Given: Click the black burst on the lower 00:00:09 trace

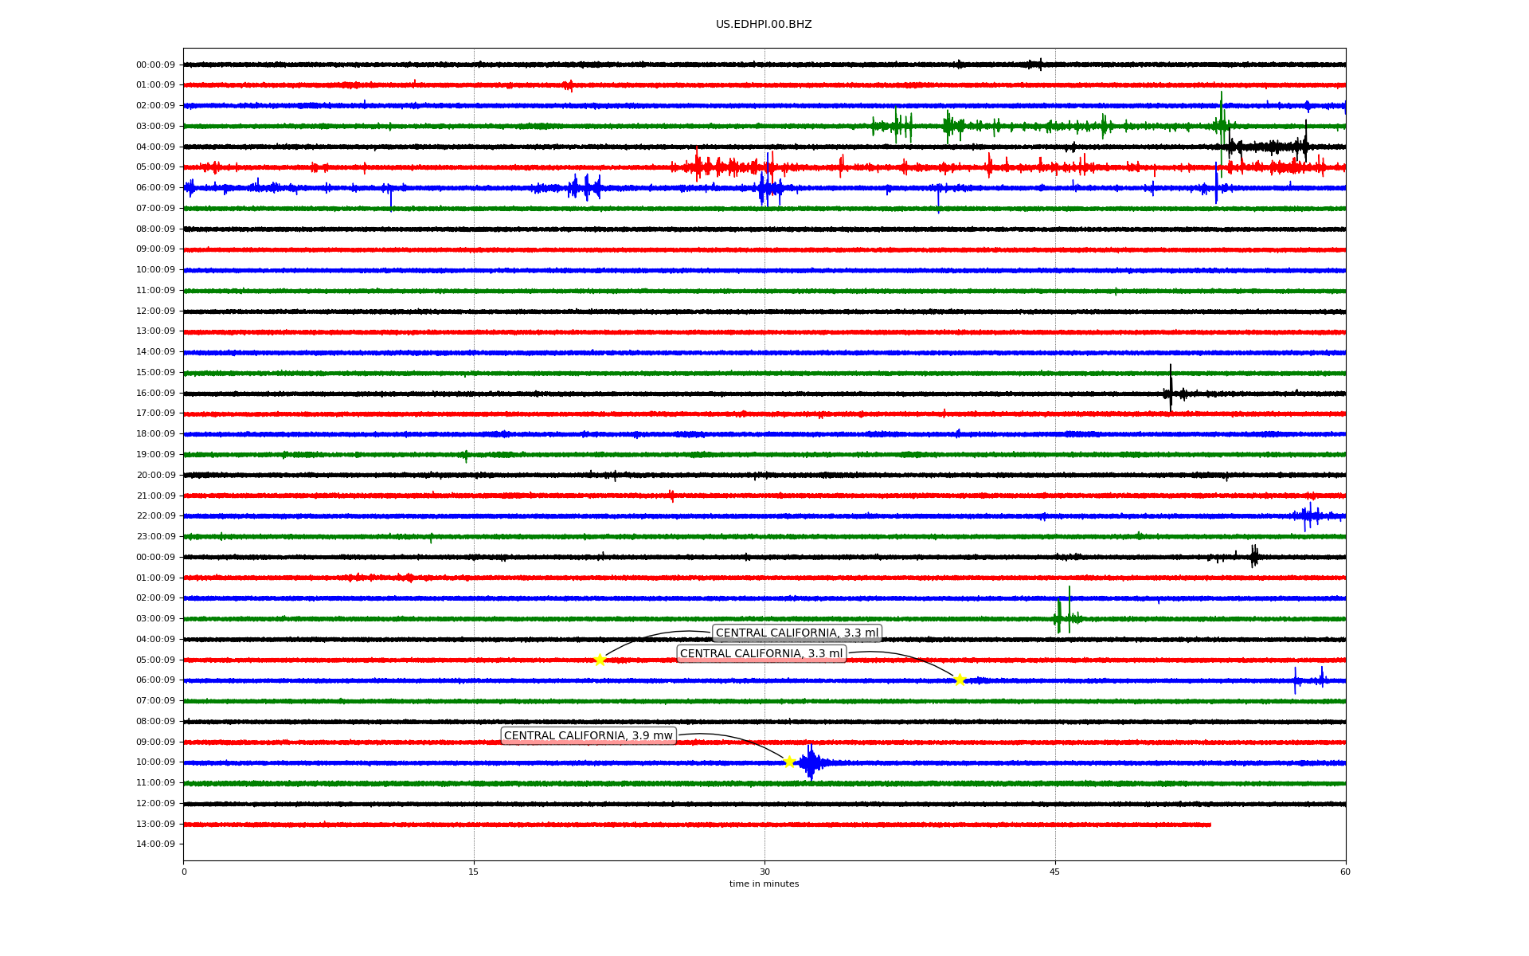Looking at the screenshot, I should click(1253, 556).
